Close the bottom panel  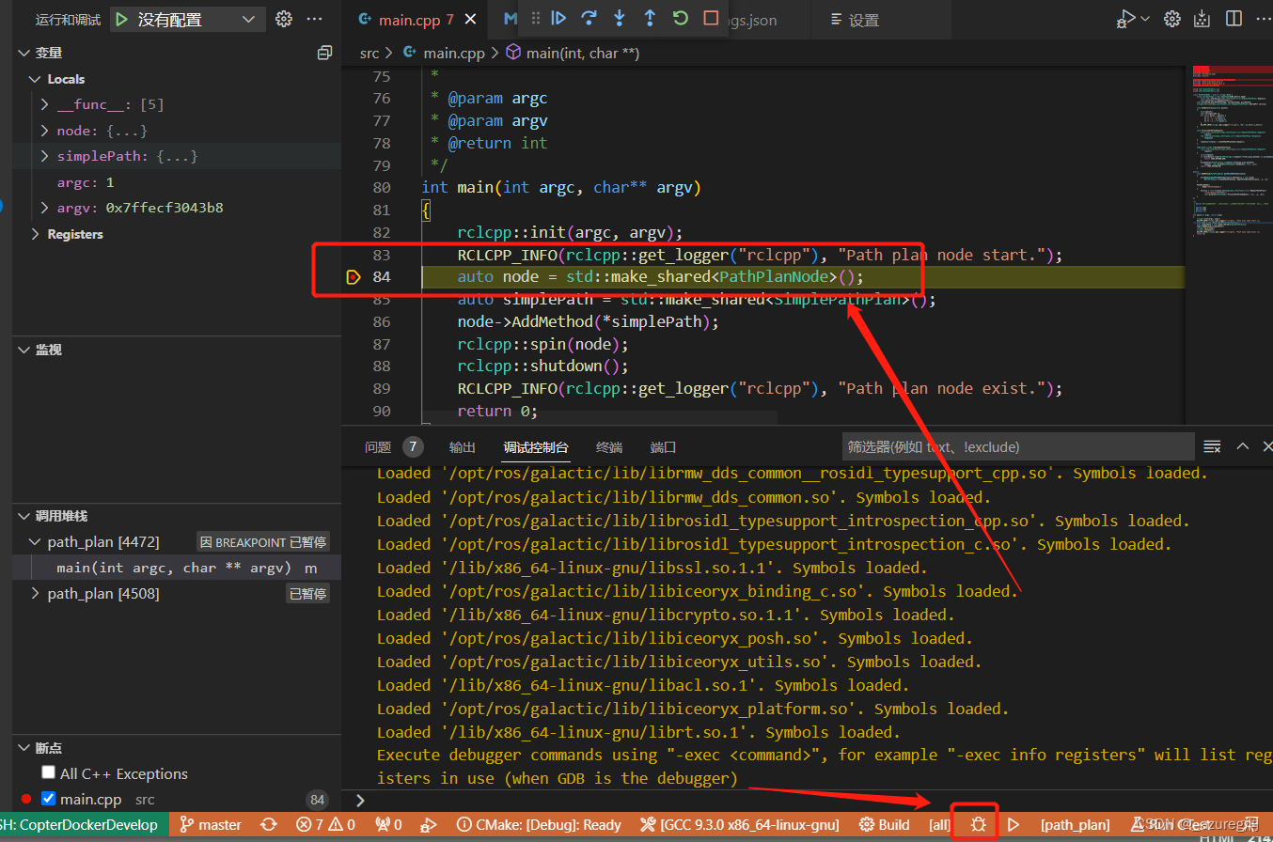click(1265, 446)
